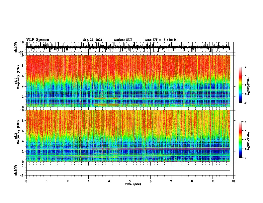Click the ch.1 voltage waveform panel
This screenshot has width=263, height=203.
point(130,47)
